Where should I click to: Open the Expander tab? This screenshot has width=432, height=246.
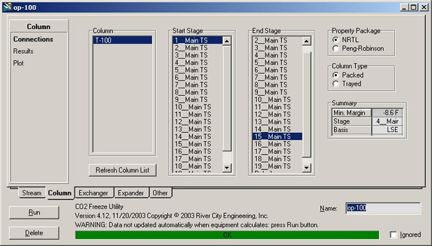(x=131, y=193)
